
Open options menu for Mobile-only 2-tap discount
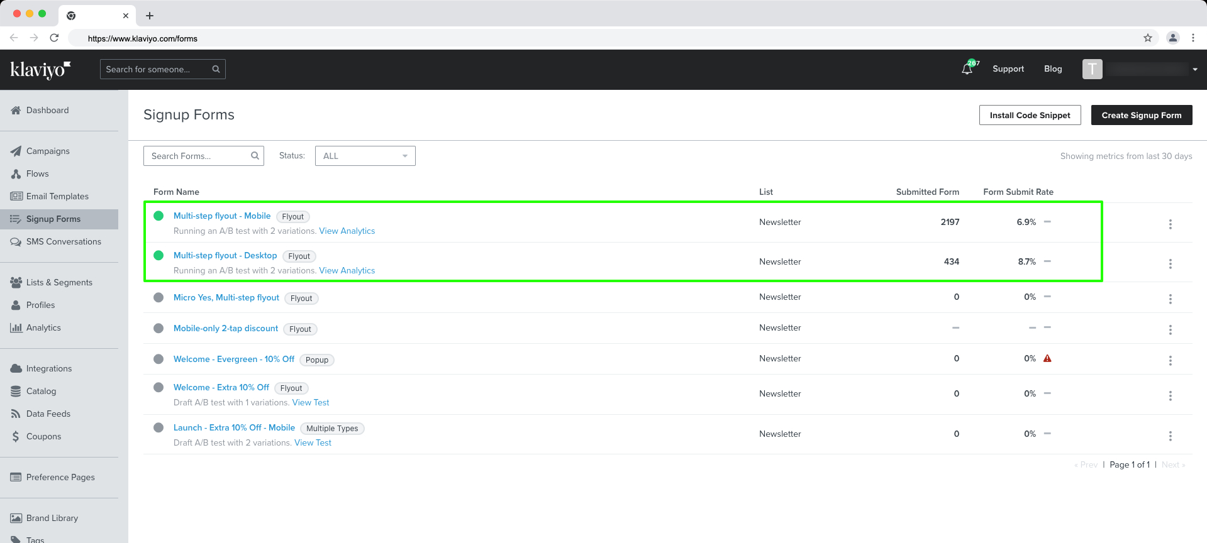coord(1171,330)
